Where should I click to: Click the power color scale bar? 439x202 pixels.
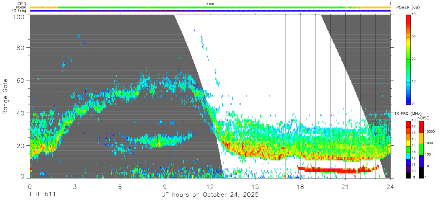click(x=408, y=59)
